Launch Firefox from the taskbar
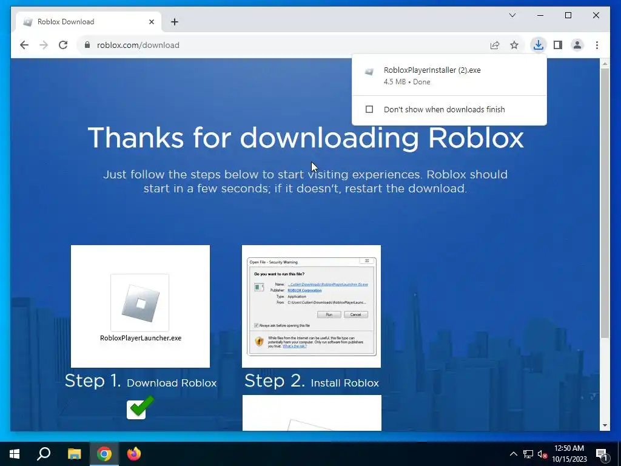The image size is (621, 466). tap(134, 454)
